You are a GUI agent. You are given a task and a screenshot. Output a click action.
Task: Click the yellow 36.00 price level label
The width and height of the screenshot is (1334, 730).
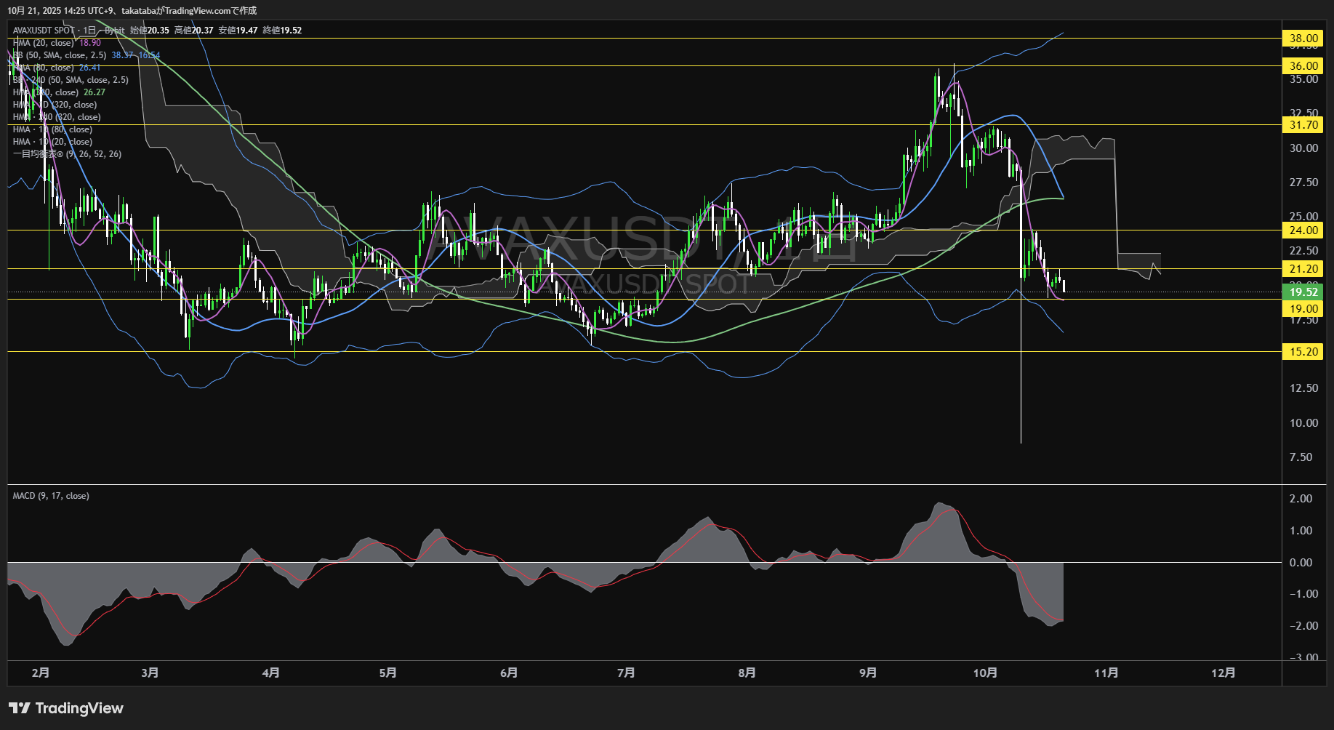click(x=1303, y=66)
